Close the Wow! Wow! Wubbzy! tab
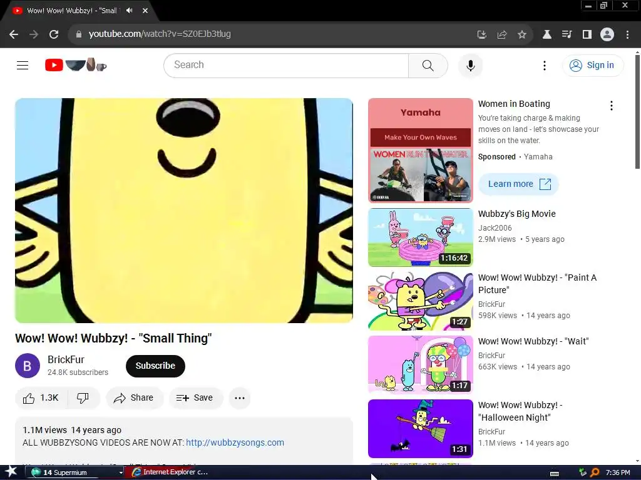 point(145,11)
